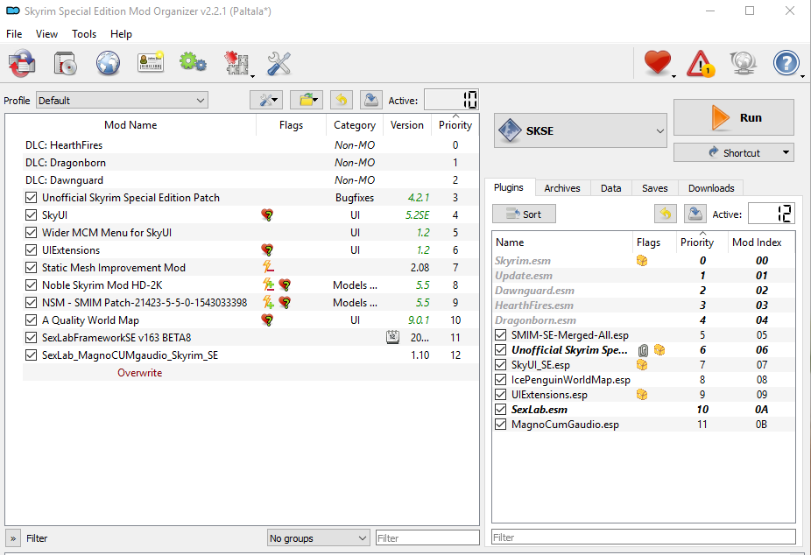The width and height of the screenshot is (811, 555).
Task: Click restore backup arrow above mod list
Action: 342,100
